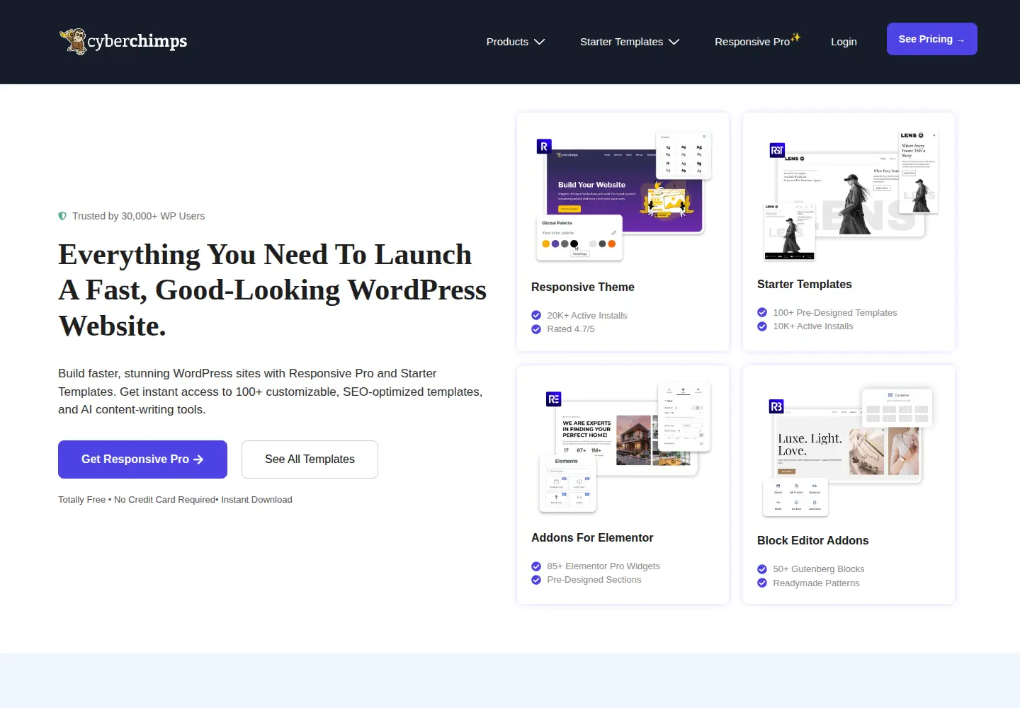The width and height of the screenshot is (1020, 708).
Task: Click the checkmark beside 85+ Elementor Pro Widgets
Action: (536, 566)
